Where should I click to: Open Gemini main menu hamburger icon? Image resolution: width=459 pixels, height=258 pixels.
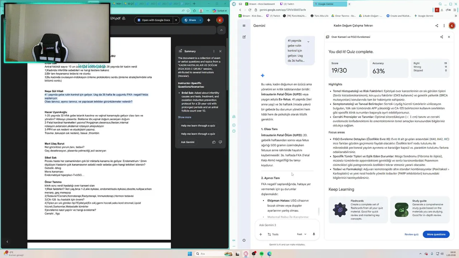pos(244,26)
